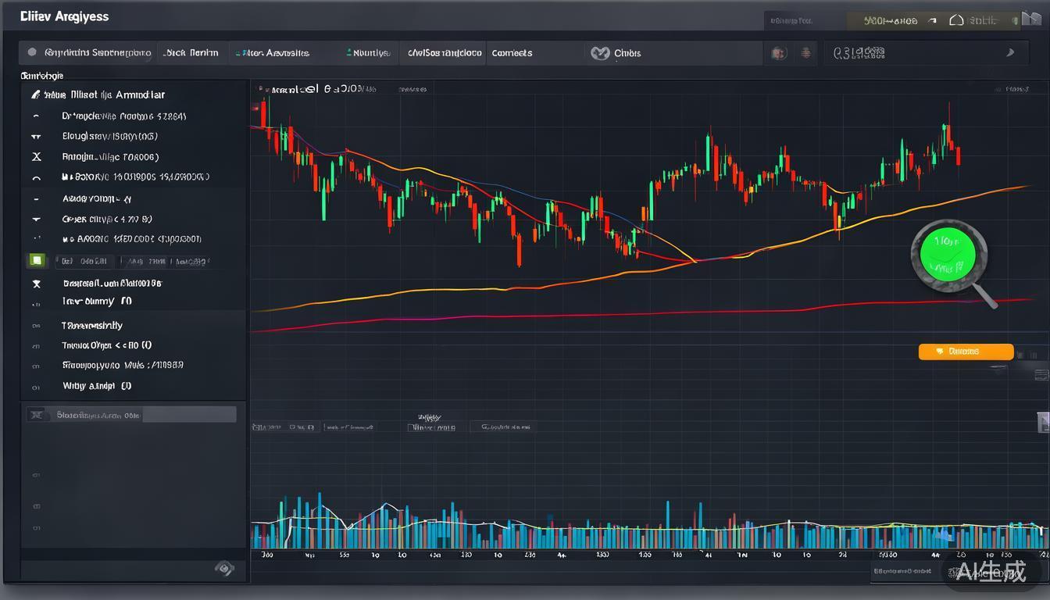Expand the down chevron in the left sidebar

point(36,220)
